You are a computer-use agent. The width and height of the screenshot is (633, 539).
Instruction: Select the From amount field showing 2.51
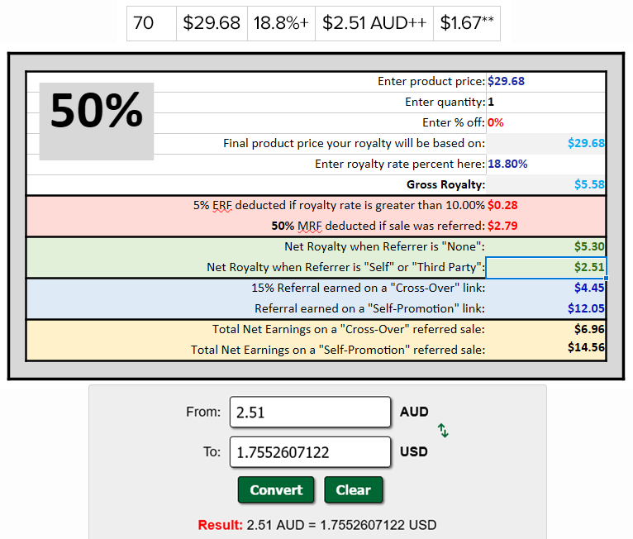(310, 412)
